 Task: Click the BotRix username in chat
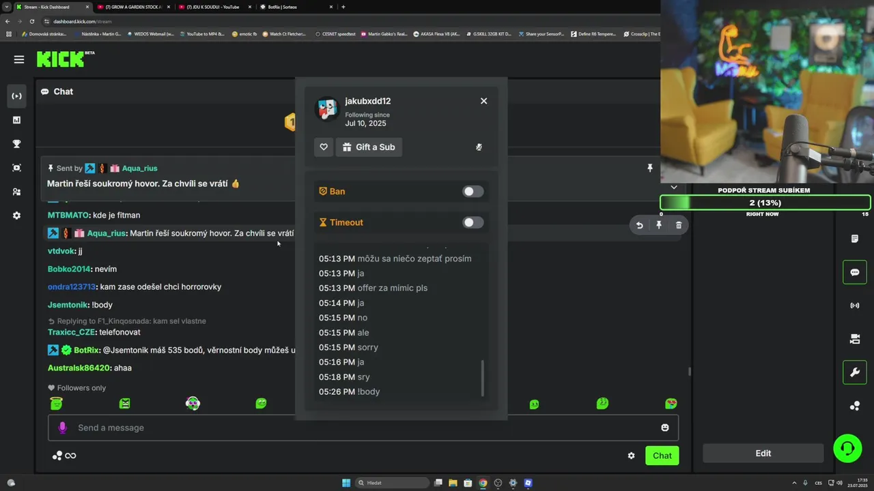click(x=87, y=350)
